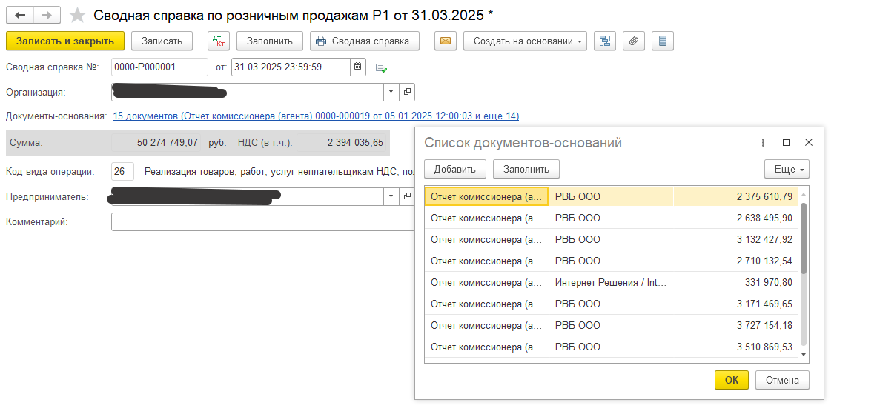Click green posting status icon near date
This screenshot has width=877, height=417.
coord(381,67)
